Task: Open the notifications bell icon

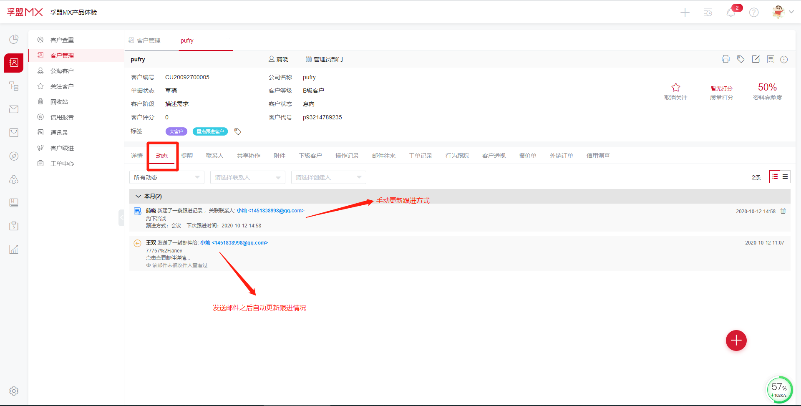Action: (x=730, y=13)
